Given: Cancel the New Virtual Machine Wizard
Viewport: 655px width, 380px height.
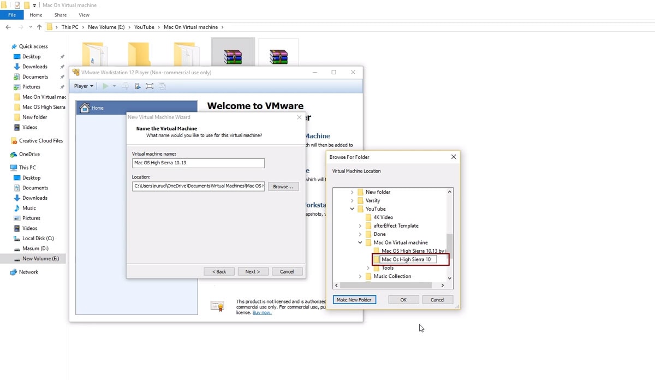Looking at the screenshot, I should pos(287,271).
